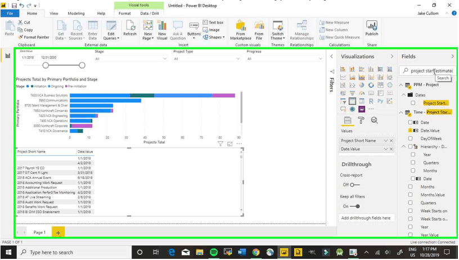Choose the gauge visualization icon

pyautogui.click(x=362, y=93)
